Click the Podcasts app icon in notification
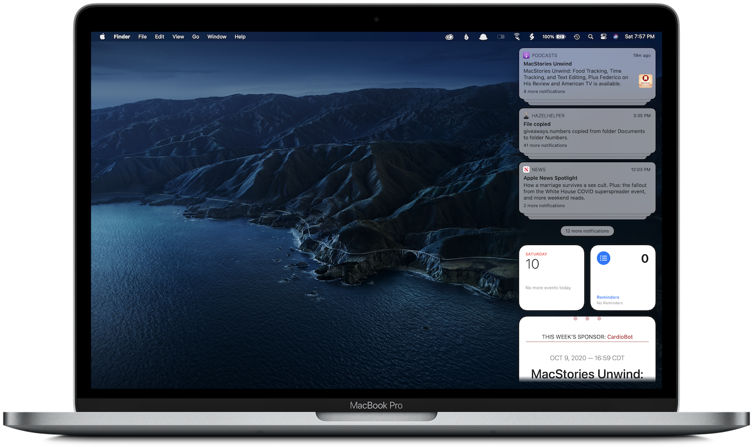Viewport: 753px width, 448px height. pos(526,55)
